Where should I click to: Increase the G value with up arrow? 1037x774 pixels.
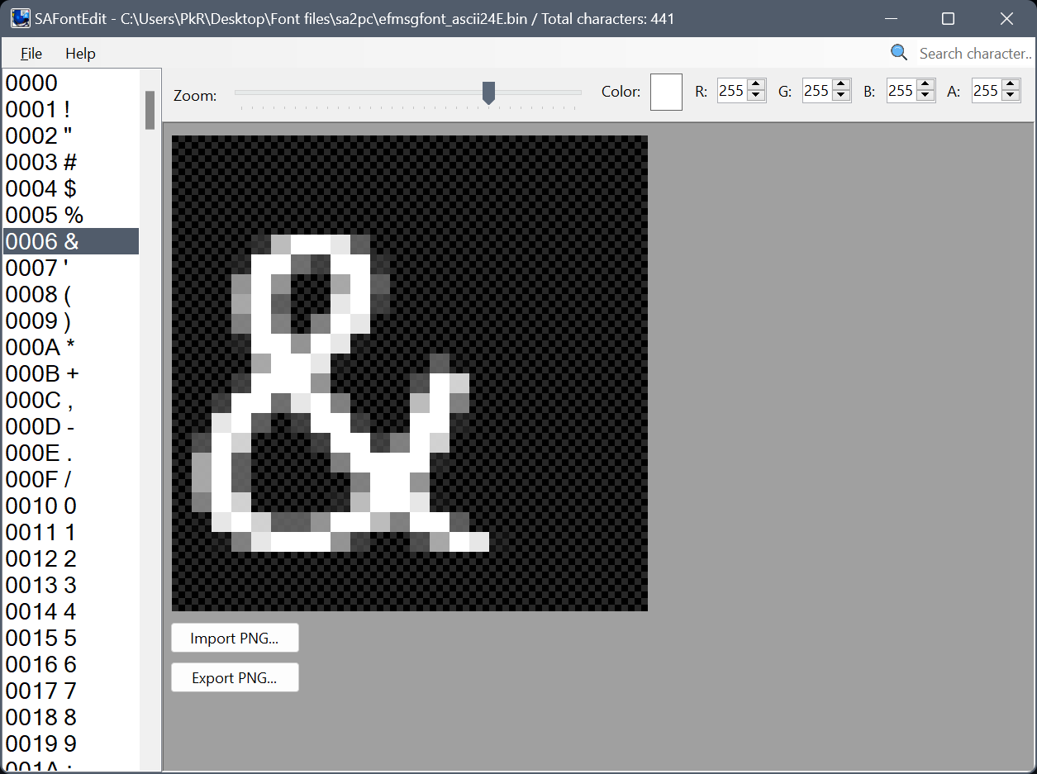click(841, 86)
